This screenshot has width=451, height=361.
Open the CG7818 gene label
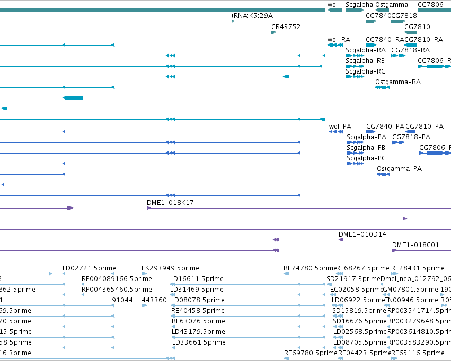[404, 16]
